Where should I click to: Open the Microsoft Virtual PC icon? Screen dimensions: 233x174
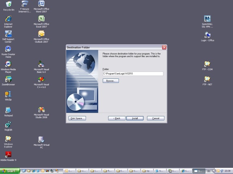coord(41,142)
